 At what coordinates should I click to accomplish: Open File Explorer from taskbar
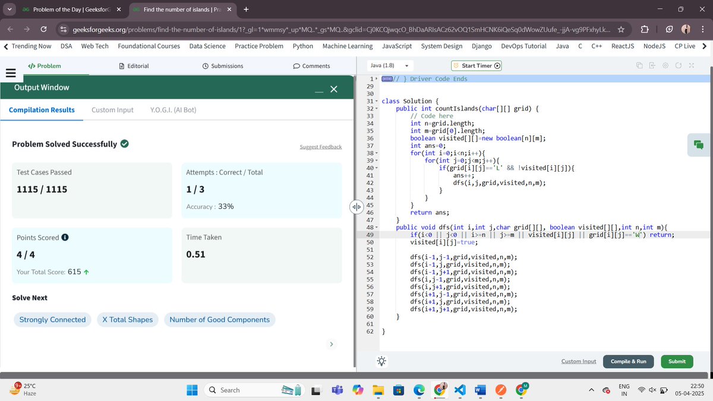click(378, 390)
